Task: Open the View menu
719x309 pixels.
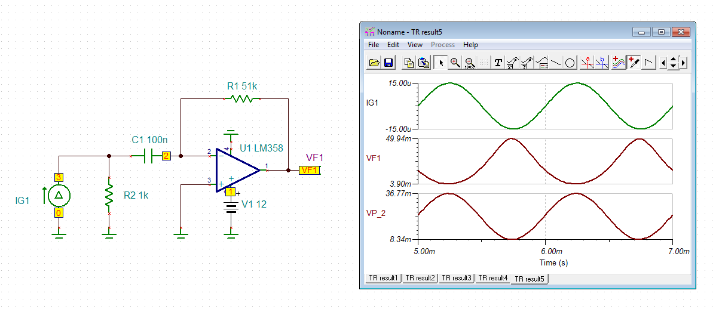Action: point(415,45)
